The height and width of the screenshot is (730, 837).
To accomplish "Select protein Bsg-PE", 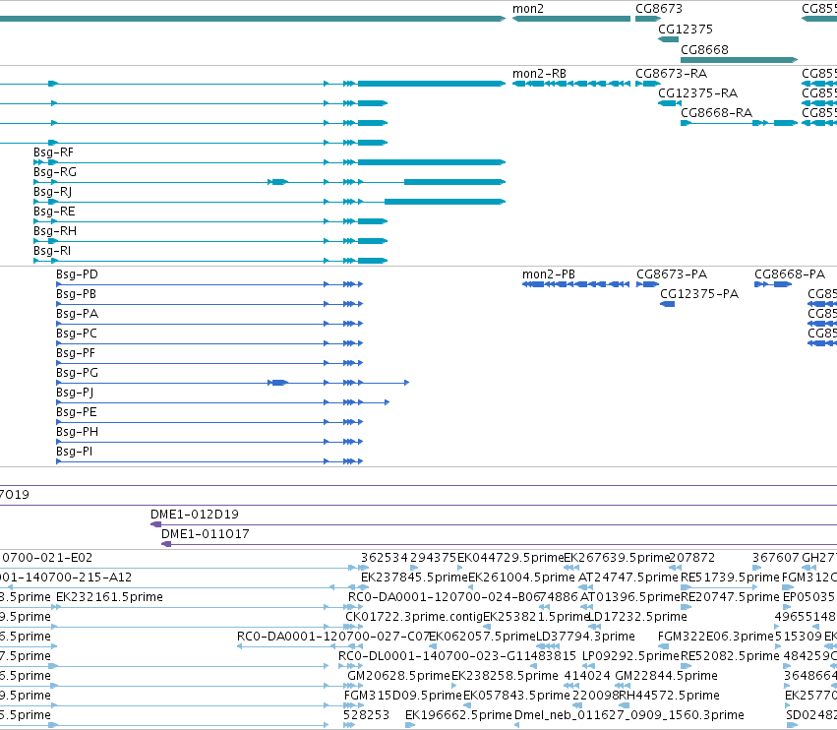I will coord(77,412).
